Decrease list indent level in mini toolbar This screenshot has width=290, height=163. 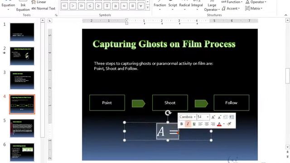coord(226,117)
